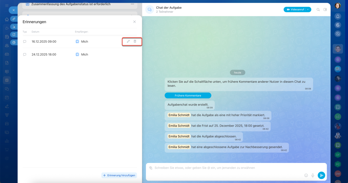
Task: Open the e-signature pen sidebar icon
Action: click(7, 106)
